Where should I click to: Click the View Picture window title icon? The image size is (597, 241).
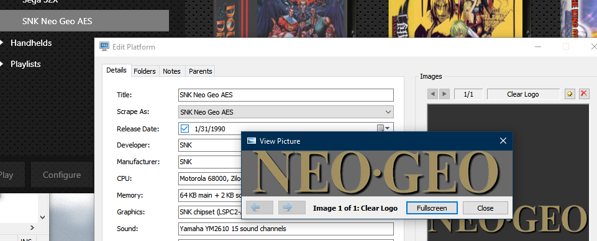252,141
